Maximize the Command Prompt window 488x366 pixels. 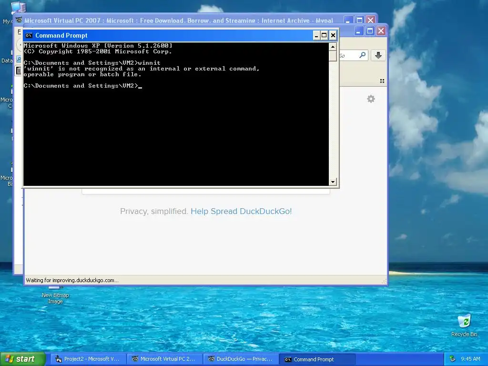tap(324, 35)
